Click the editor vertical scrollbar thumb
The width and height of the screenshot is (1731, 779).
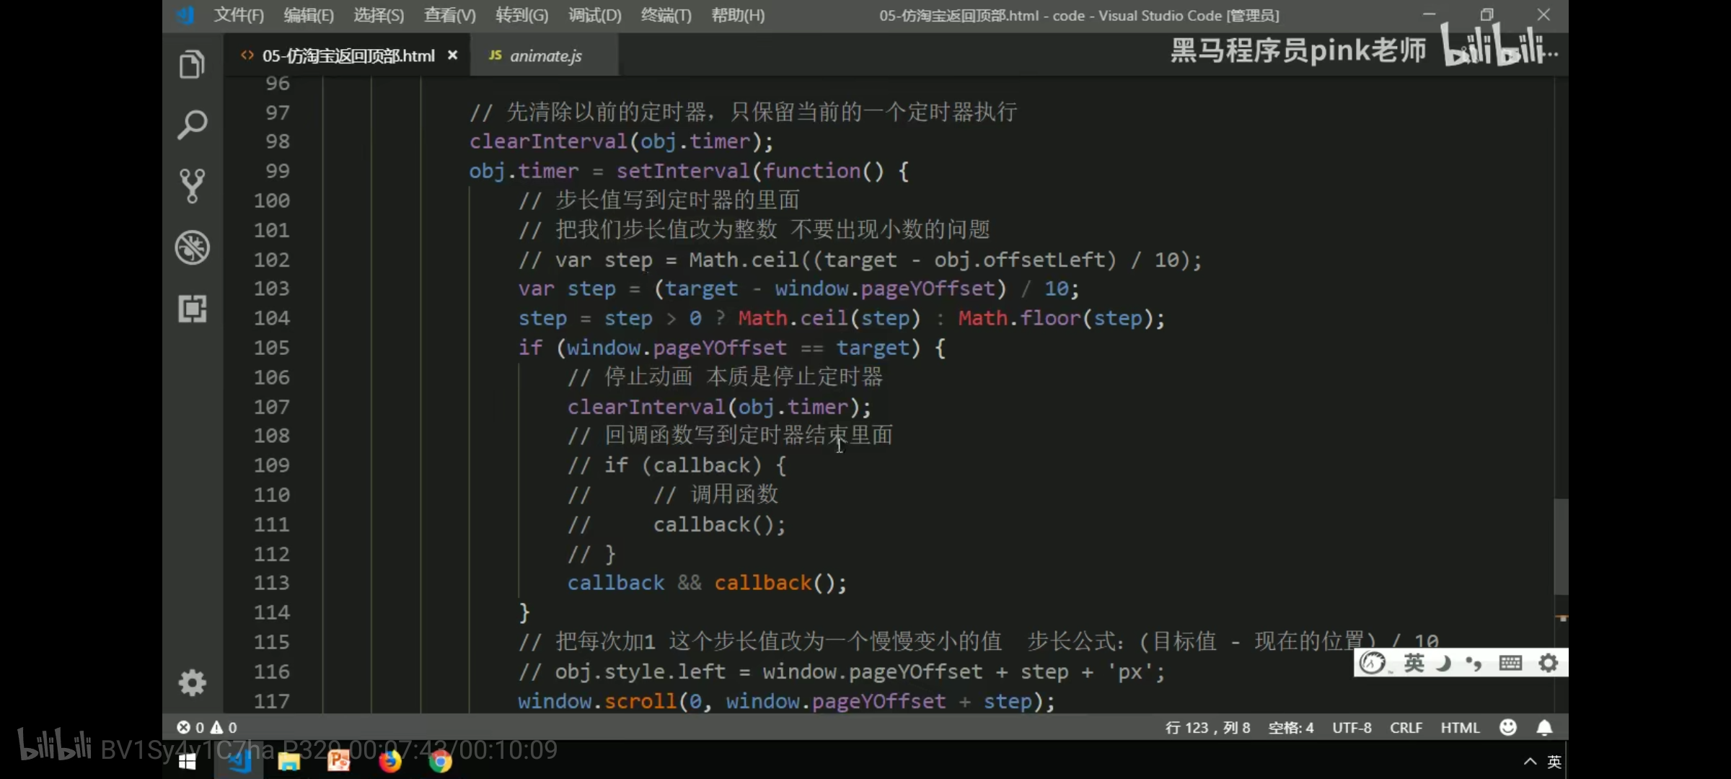coord(1561,546)
